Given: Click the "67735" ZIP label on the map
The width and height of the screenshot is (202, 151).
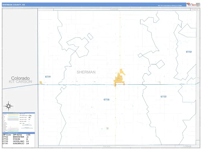Looking at the screenshot, I should [x=106, y=99].
